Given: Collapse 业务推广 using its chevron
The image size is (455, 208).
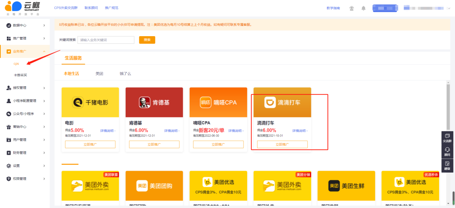Looking at the screenshot, I should pos(44,51).
